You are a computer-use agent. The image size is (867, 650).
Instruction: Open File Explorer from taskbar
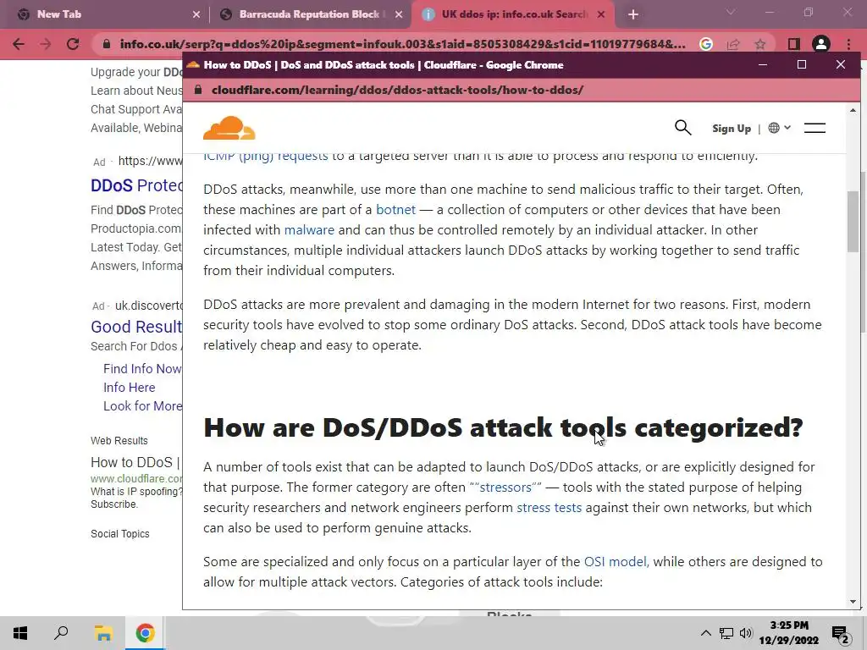[103, 633]
